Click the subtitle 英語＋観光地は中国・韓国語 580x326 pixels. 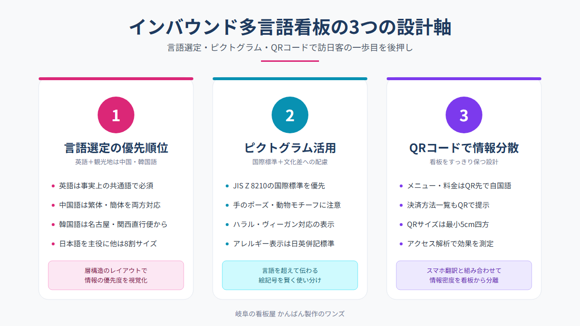116,162
